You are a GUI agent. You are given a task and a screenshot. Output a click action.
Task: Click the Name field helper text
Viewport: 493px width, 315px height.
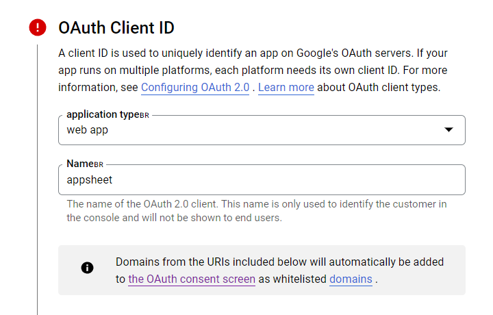[257, 211]
